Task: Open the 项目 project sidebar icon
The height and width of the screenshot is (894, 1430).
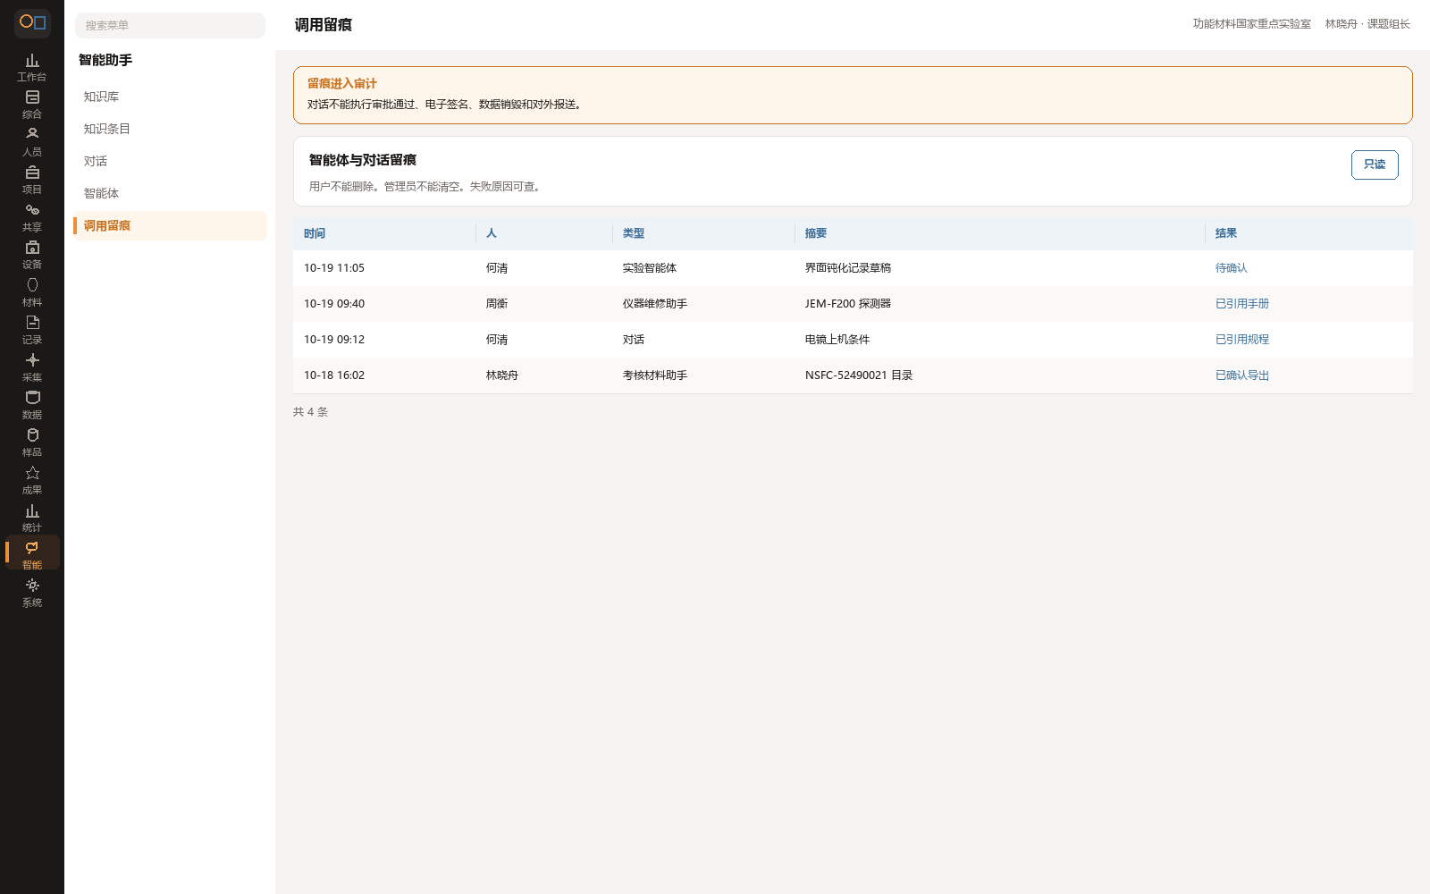Action: click(32, 180)
